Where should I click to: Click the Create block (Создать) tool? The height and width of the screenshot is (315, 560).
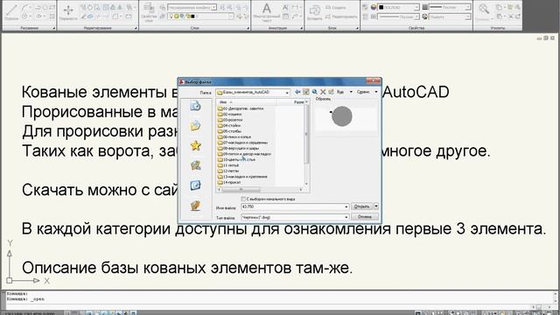pos(337,8)
